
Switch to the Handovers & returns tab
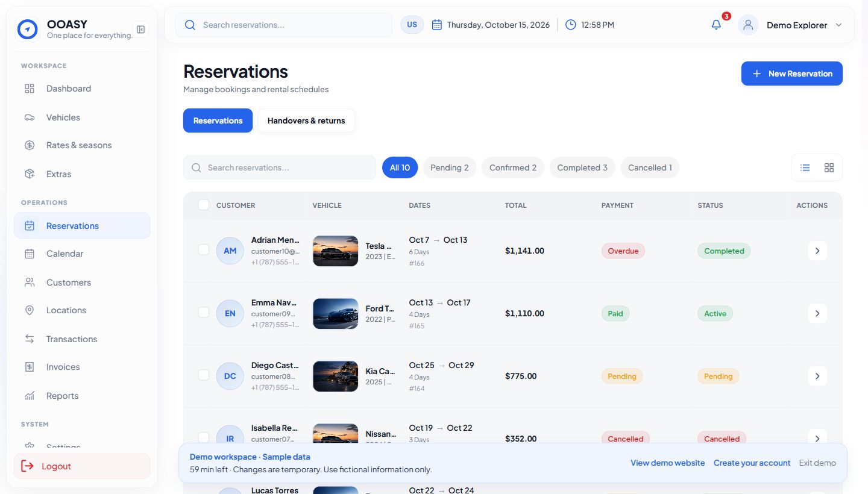pyautogui.click(x=306, y=120)
